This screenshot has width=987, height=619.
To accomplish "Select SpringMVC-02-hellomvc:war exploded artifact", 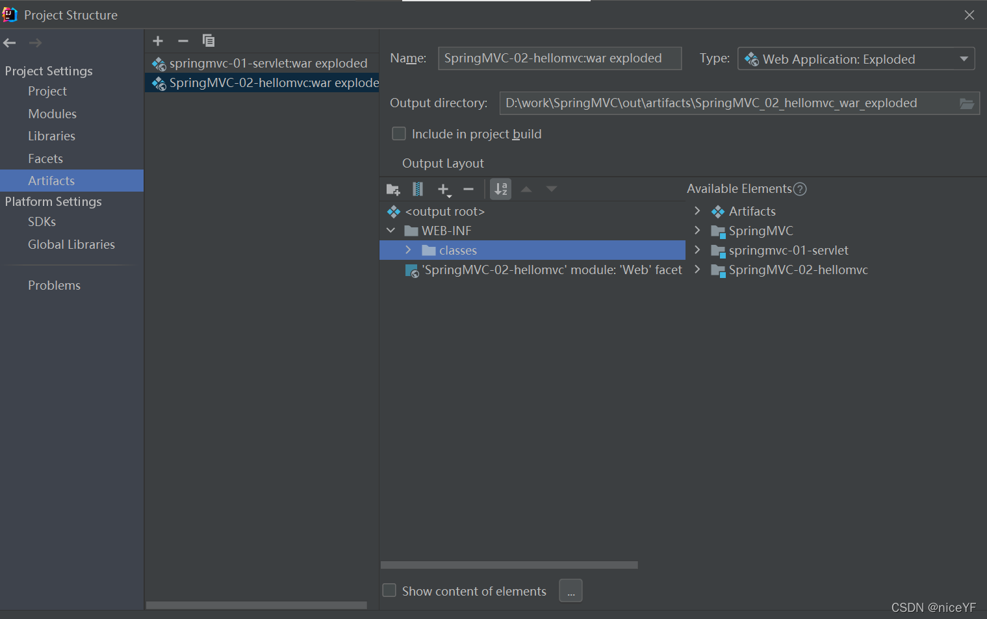I will click(262, 82).
